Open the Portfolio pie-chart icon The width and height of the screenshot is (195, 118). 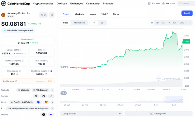tap(149, 4)
